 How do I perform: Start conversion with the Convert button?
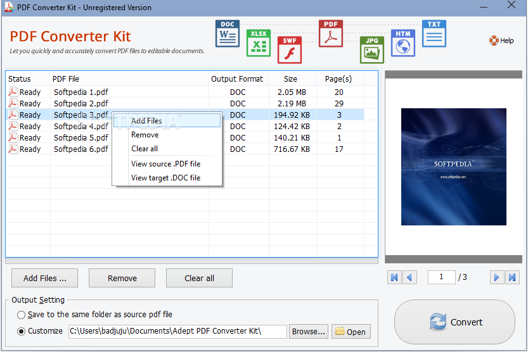point(455,322)
